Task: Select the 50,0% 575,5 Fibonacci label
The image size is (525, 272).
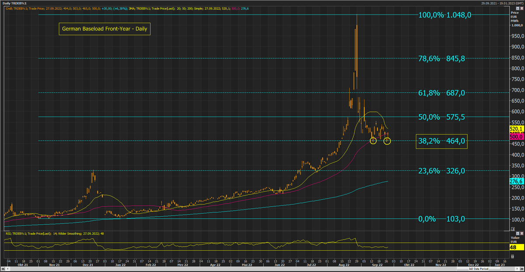Action: click(x=441, y=117)
